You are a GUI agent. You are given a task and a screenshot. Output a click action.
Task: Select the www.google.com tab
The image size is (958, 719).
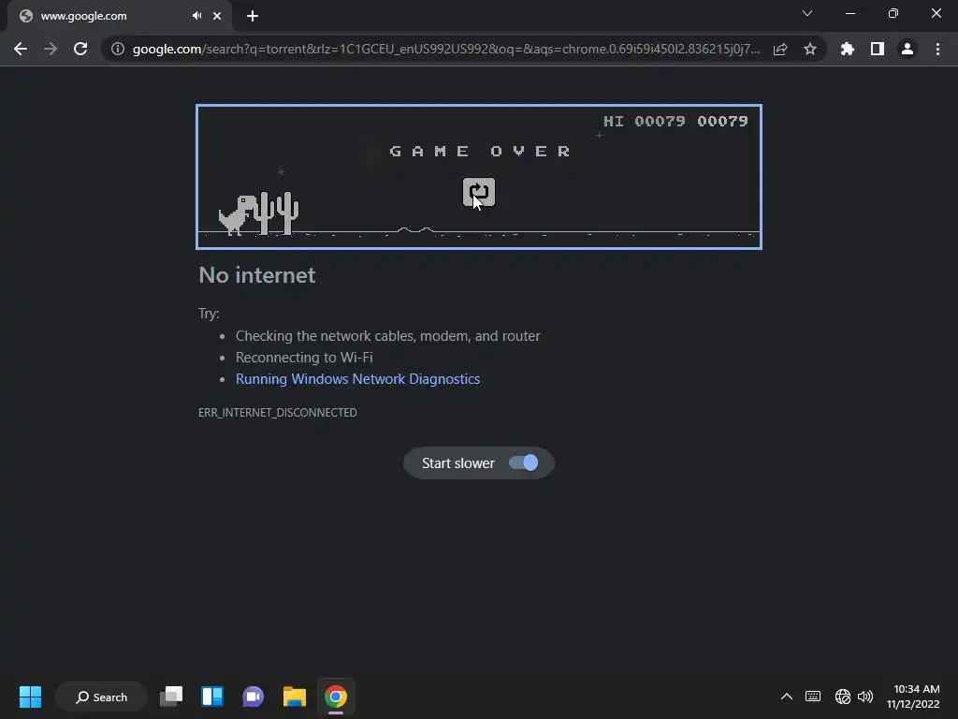(x=119, y=16)
